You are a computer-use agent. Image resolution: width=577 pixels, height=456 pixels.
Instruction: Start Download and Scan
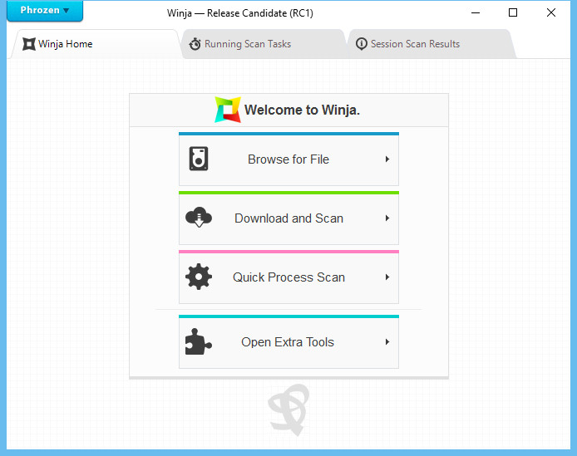point(288,218)
